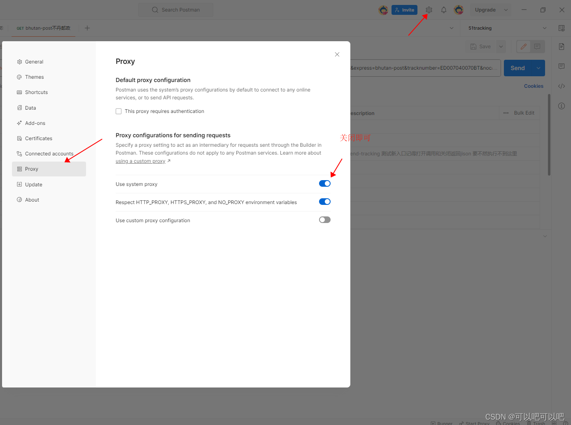
Task: Click the user avatar beside Upgrade
Action: pos(459,10)
